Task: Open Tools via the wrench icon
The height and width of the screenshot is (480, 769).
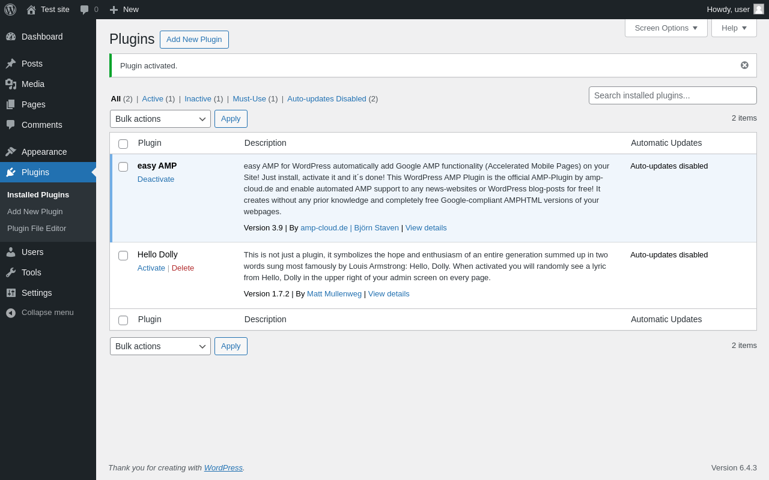Action: (x=11, y=272)
